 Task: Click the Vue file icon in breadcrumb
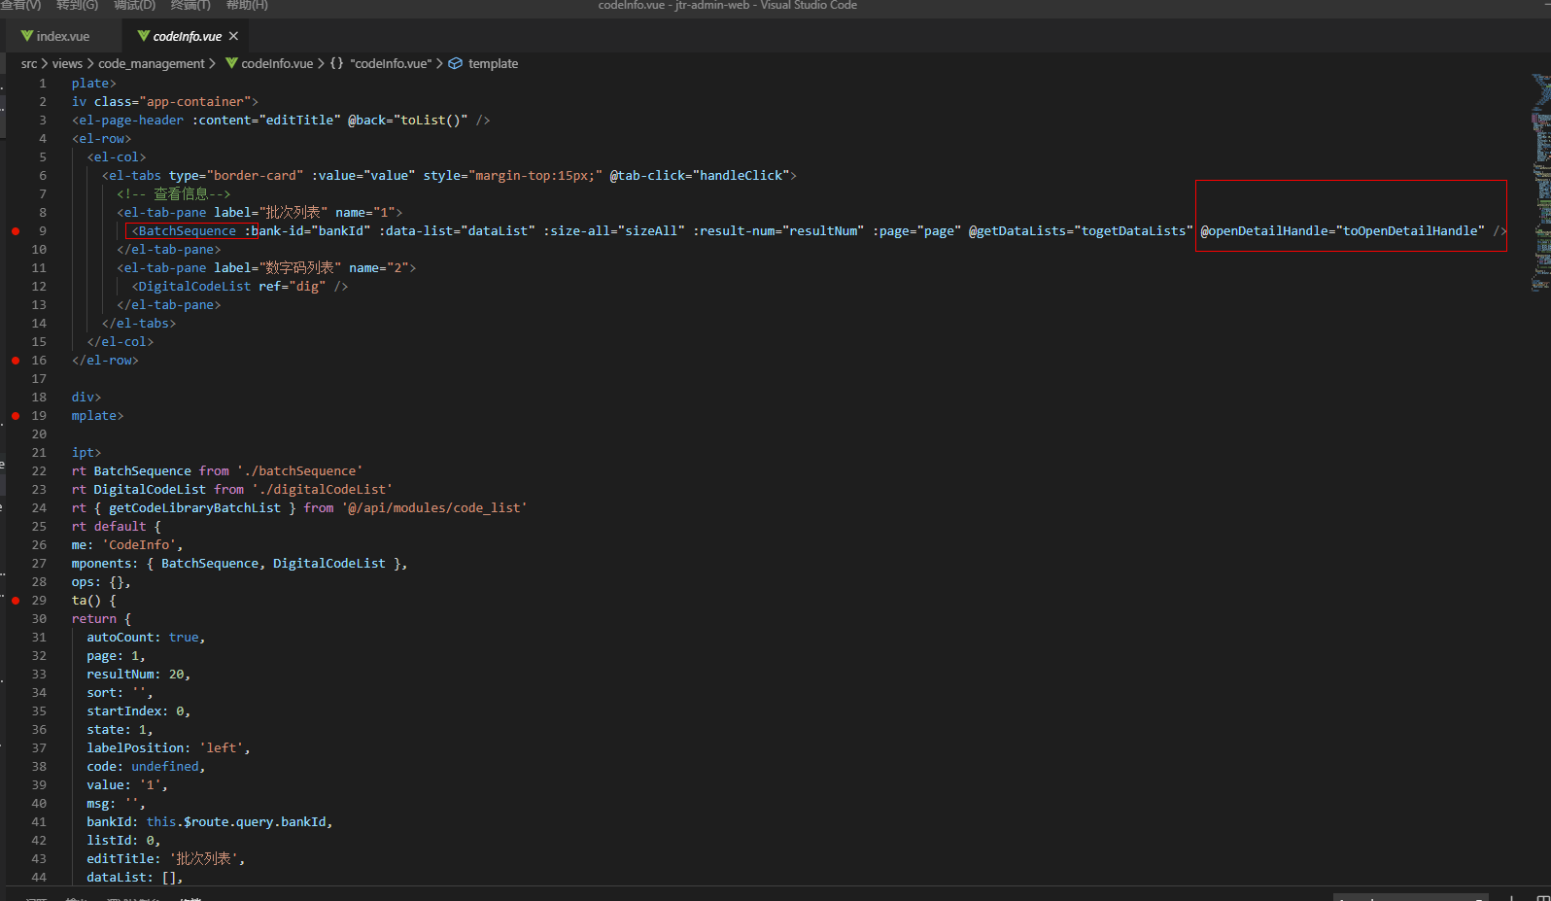click(231, 63)
